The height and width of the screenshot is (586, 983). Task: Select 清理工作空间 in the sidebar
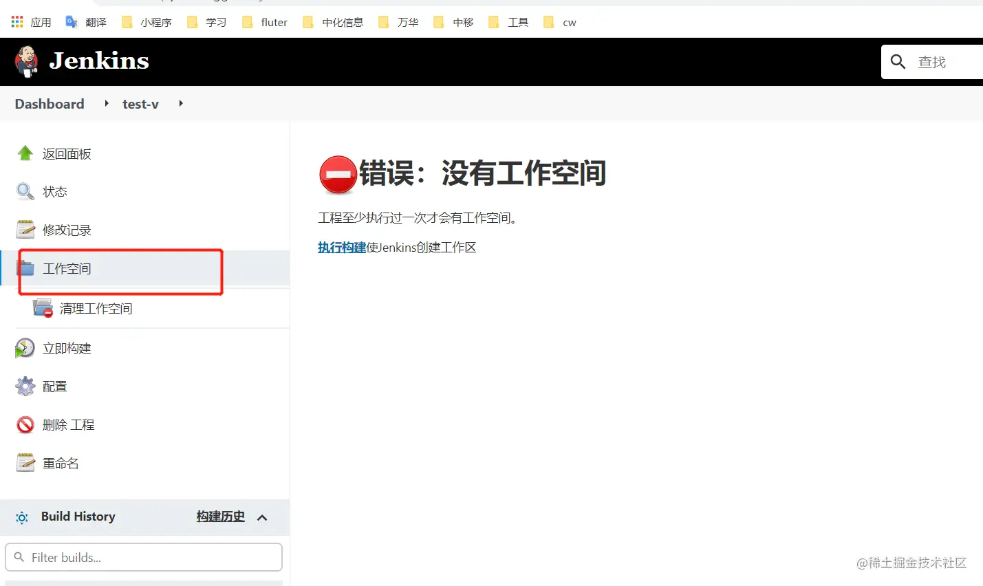coord(96,309)
